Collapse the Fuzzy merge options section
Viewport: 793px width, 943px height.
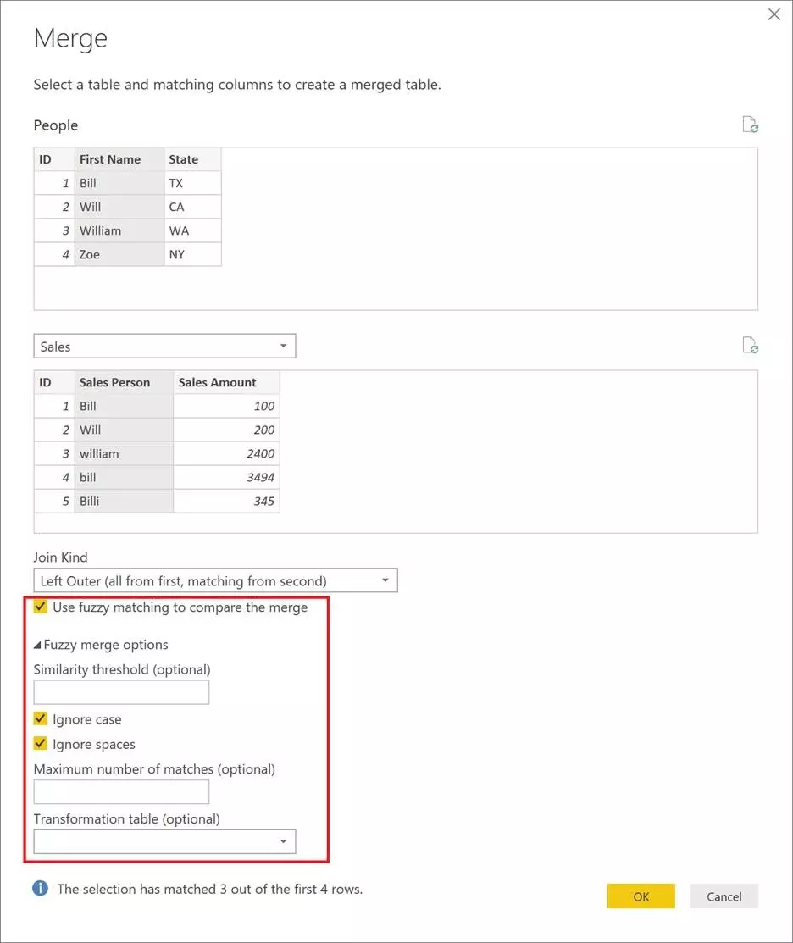(x=37, y=645)
